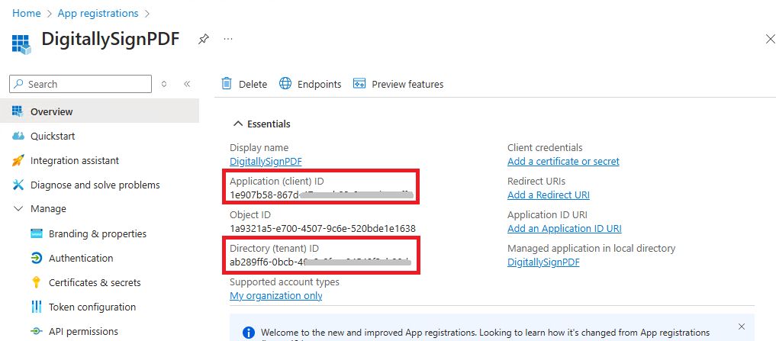The width and height of the screenshot is (776, 341).
Task: Select the Application (client) ID value
Action: coord(321,195)
